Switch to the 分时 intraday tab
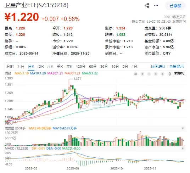 (10, 67)
